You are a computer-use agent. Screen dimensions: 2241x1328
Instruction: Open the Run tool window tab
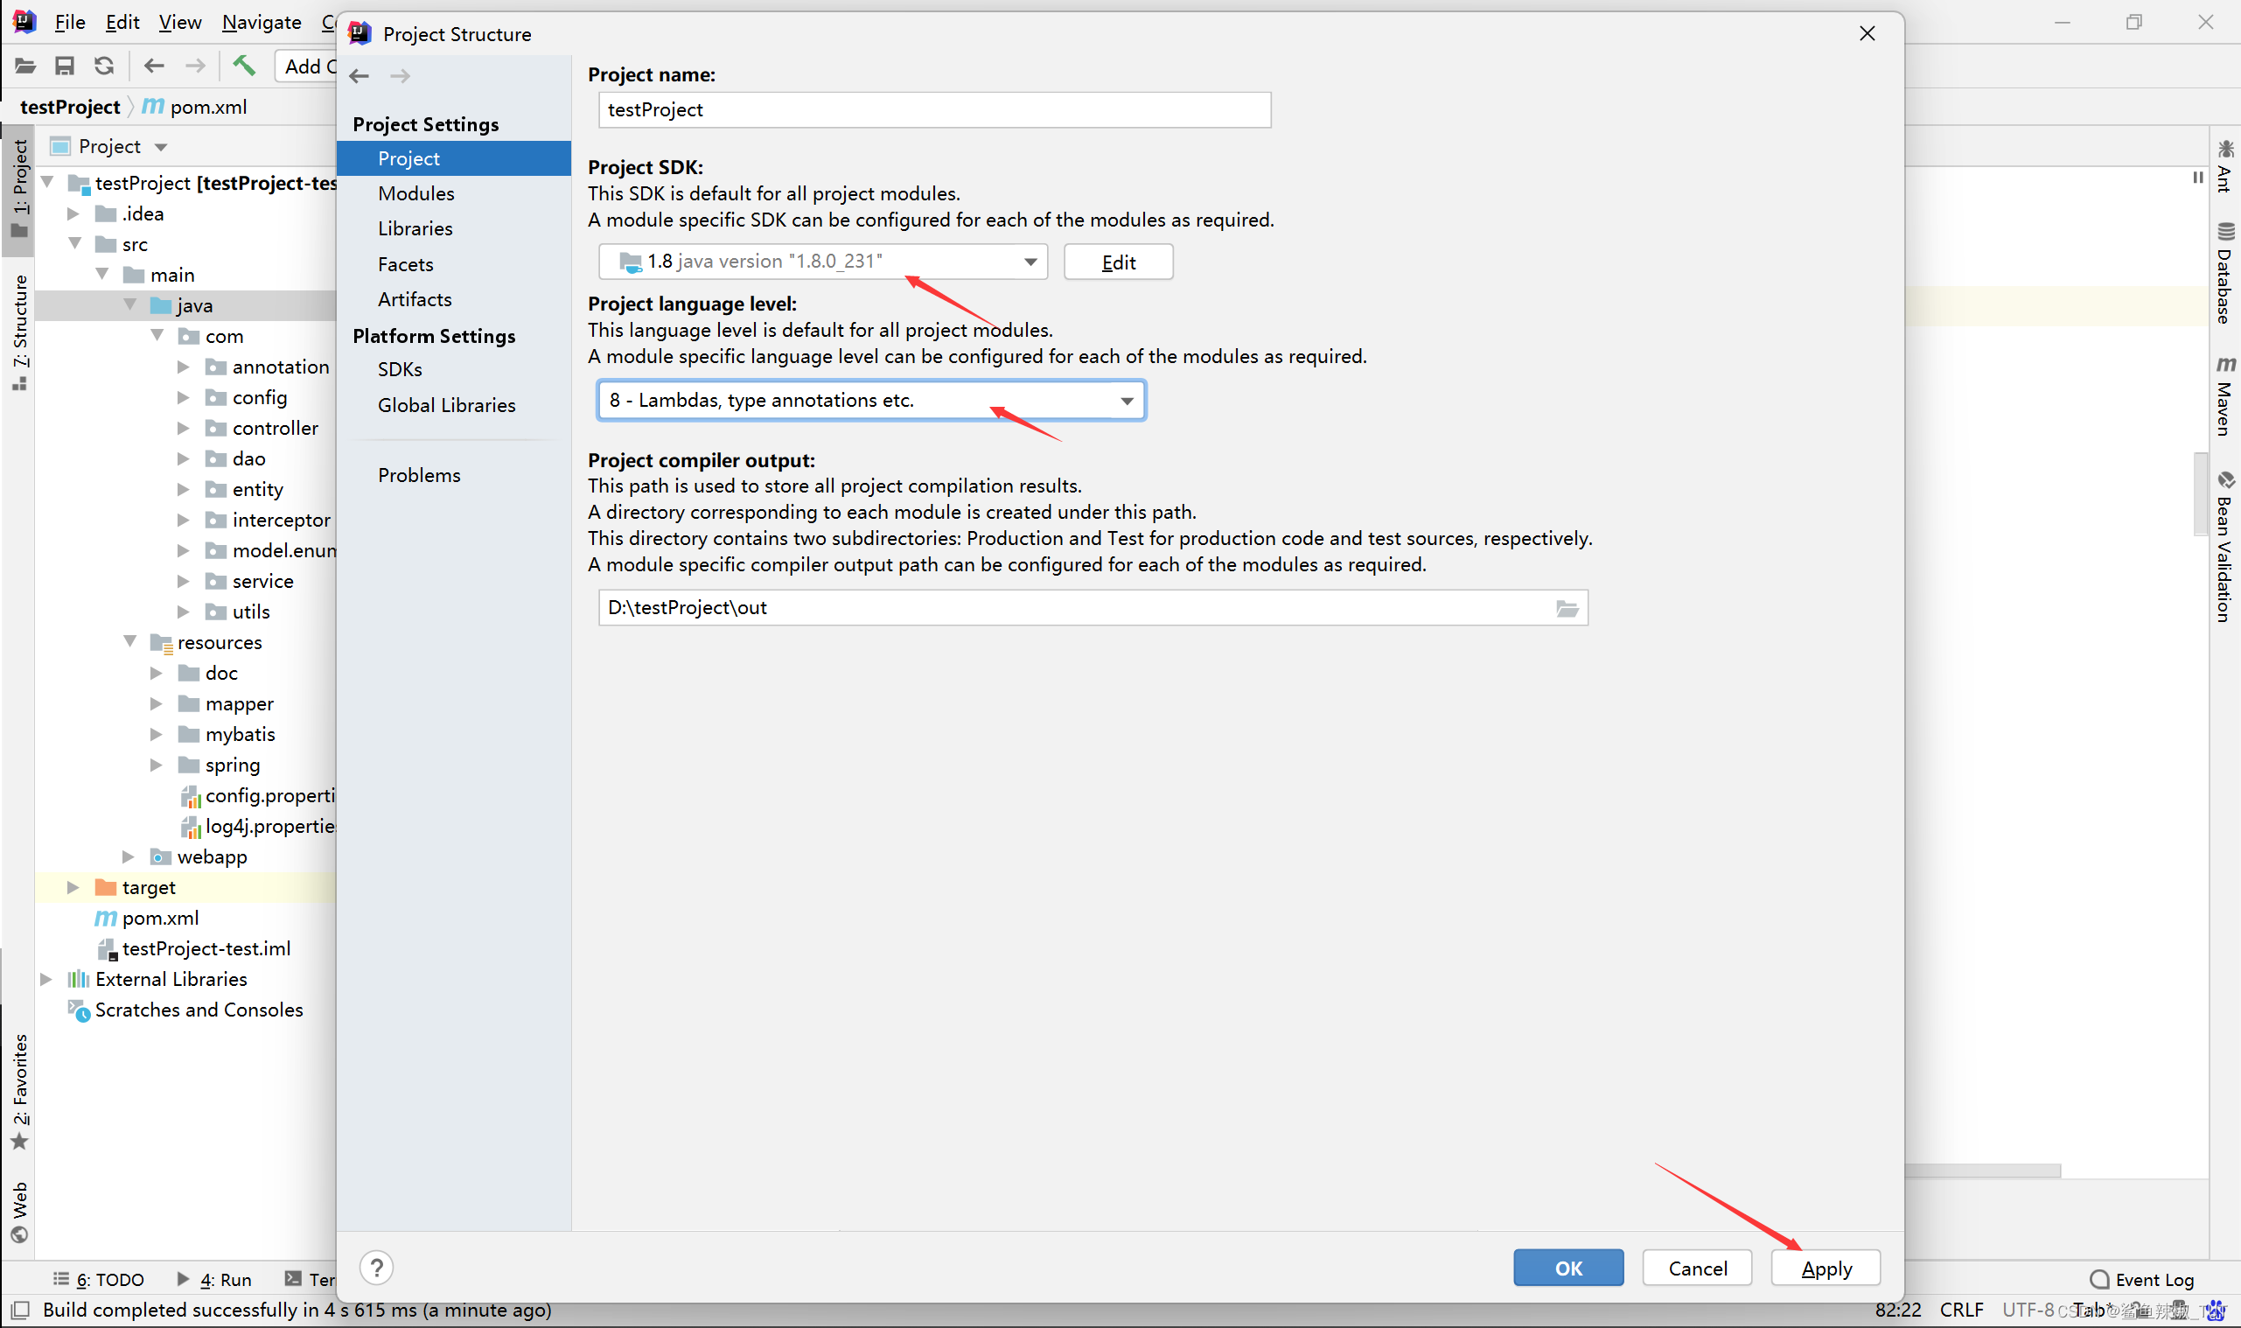214,1280
